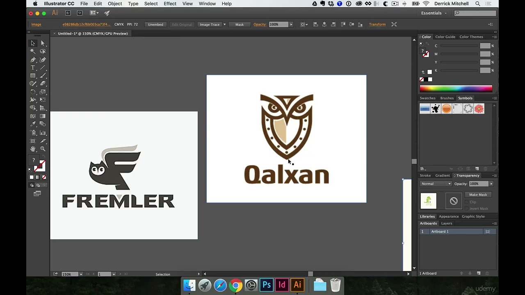Viewport: 525px width, 295px height.
Task: Open the zoom level 150% dropdown
Action: pyautogui.click(x=81, y=274)
